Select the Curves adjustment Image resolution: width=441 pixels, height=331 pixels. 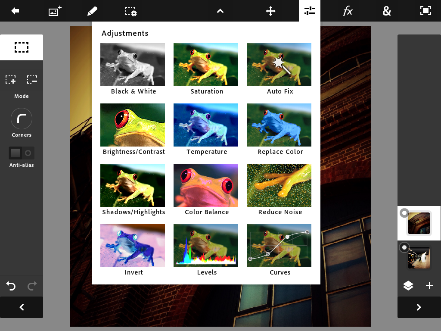point(279,246)
